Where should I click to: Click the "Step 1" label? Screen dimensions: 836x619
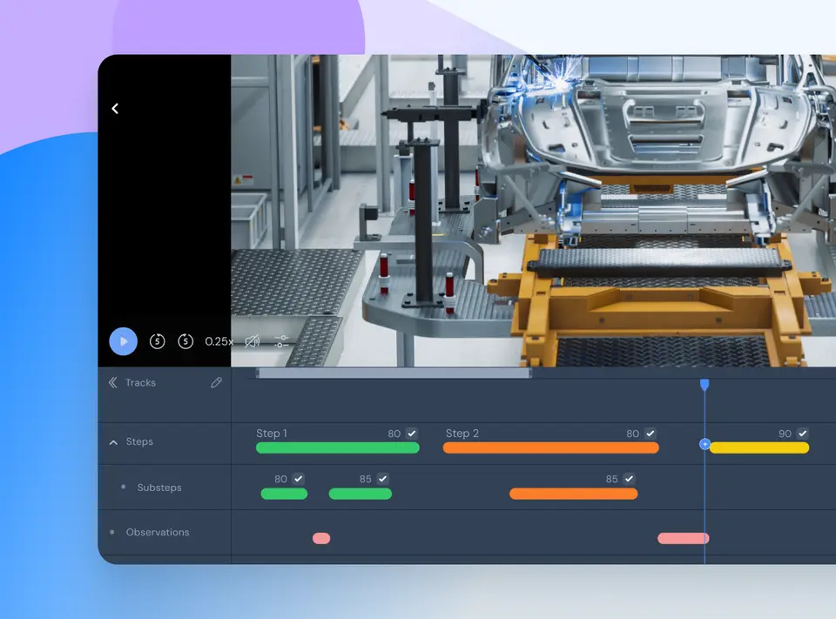click(x=272, y=434)
